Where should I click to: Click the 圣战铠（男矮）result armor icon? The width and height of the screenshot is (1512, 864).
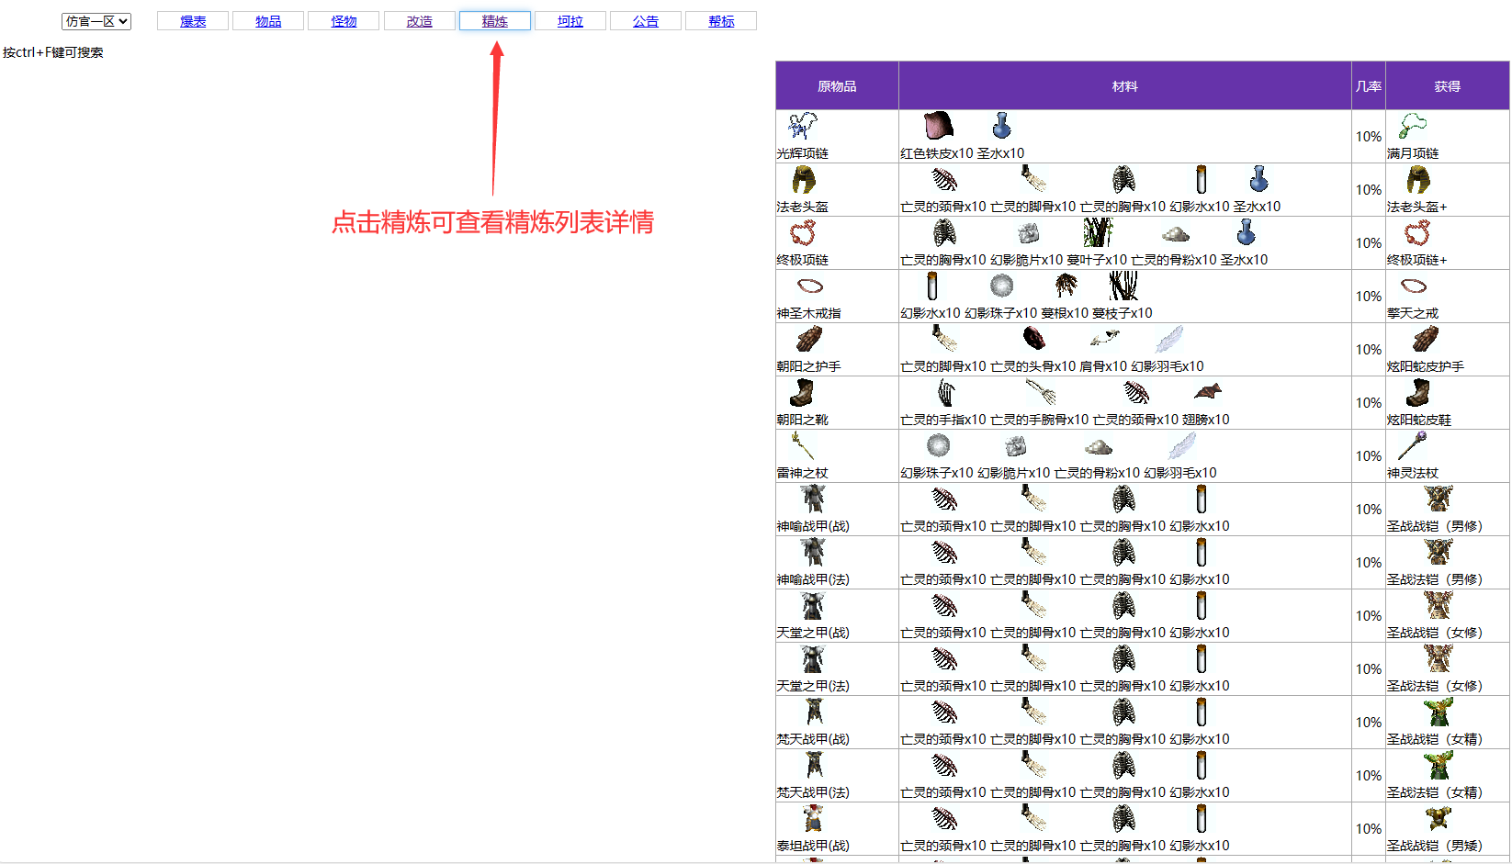(1439, 818)
